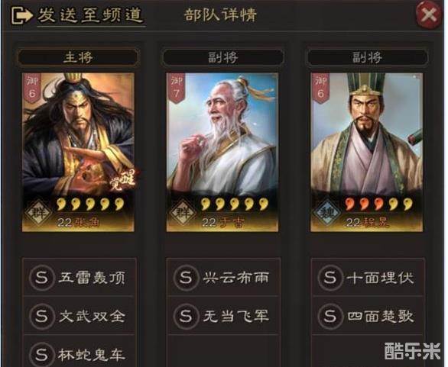448x367 pixels.
Task: Select the 十面埋伏 skill
Action: point(368,277)
